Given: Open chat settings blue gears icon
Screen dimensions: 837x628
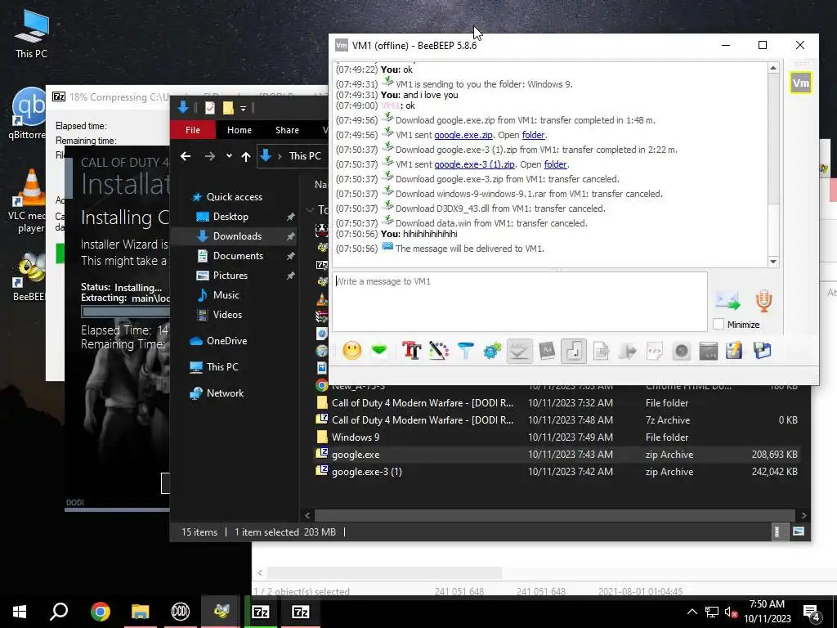Looking at the screenshot, I should [x=492, y=351].
